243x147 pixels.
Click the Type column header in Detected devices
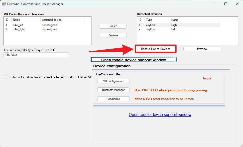click(157, 20)
